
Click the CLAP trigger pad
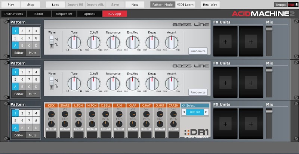[x=133, y=135]
